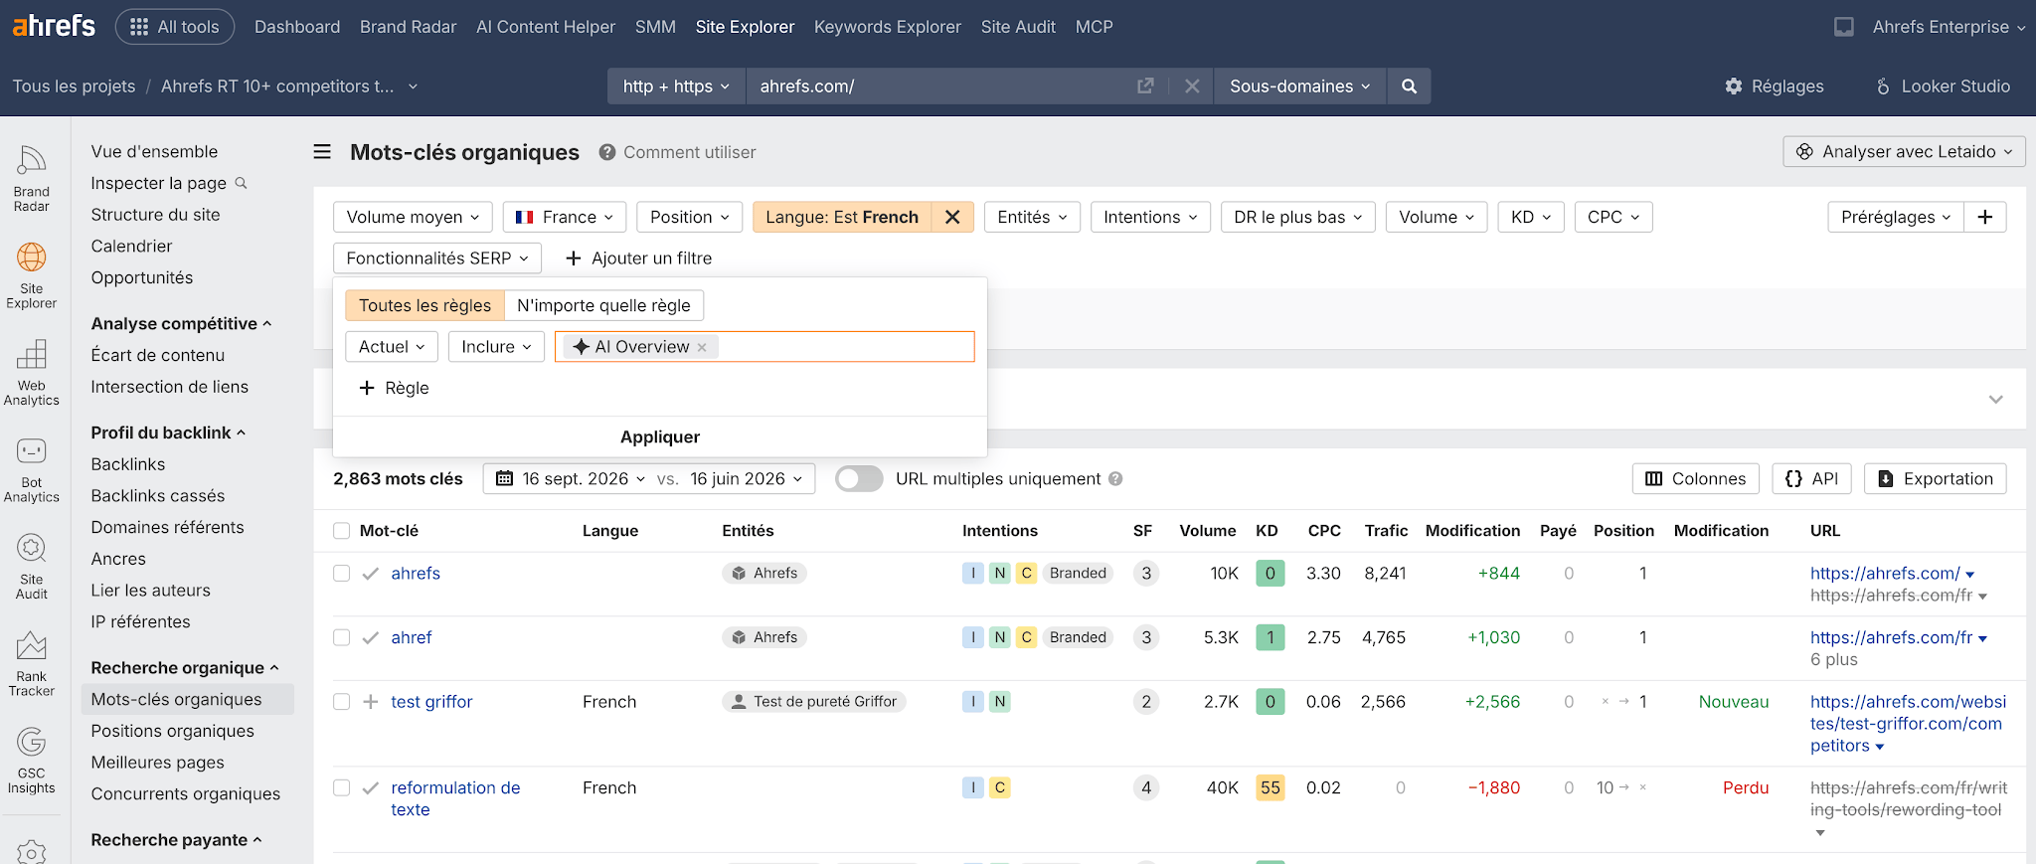The height and width of the screenshot is (864, 2036).
Task: Select the N'importe quelle règle tab
Action: tap(603, 305)
